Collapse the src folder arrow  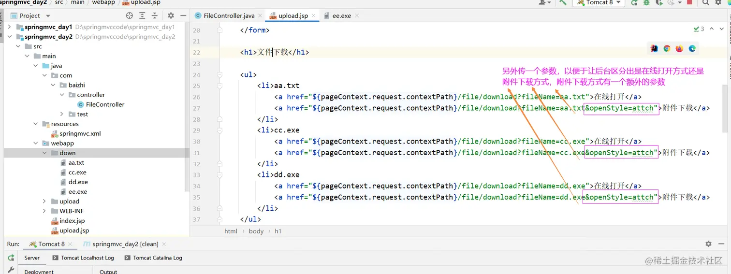18,46
